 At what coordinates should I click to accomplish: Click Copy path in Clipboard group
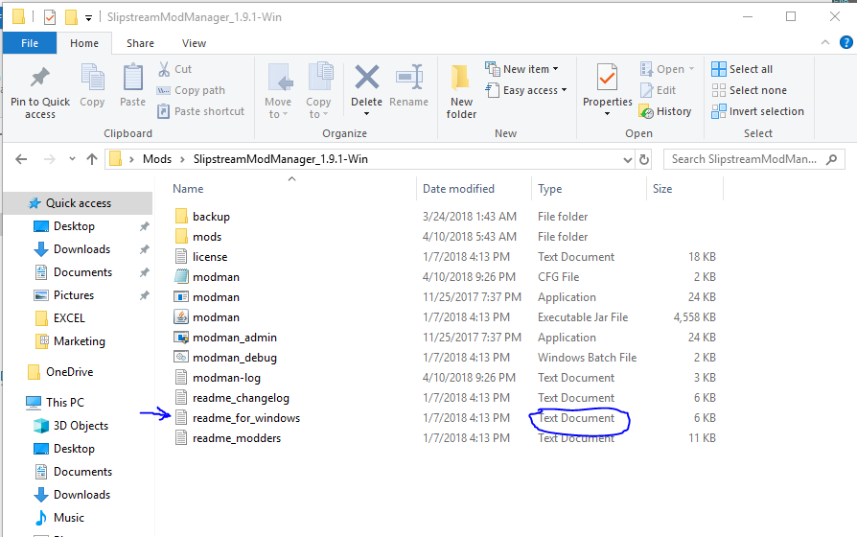pos(191,90)
